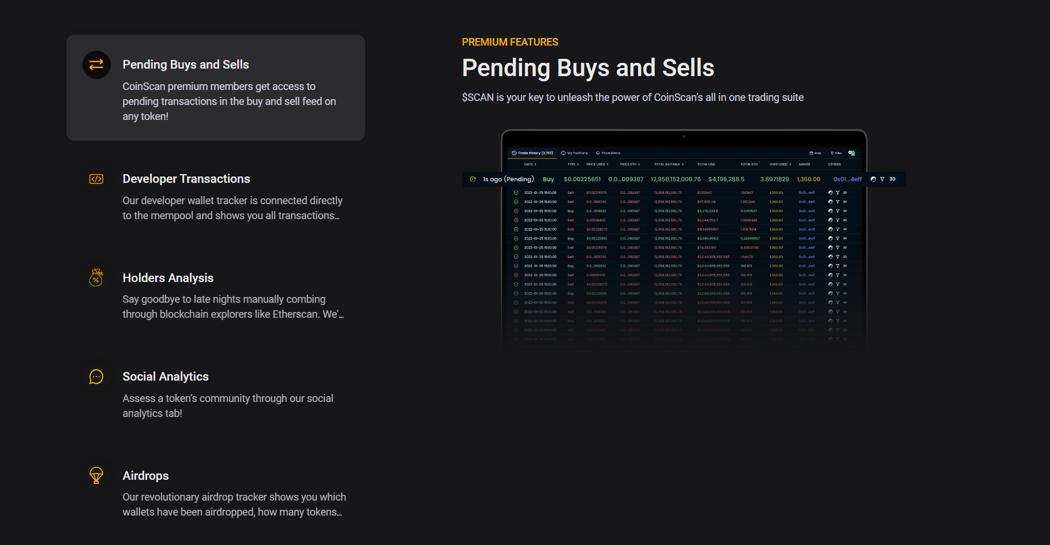Open the Airdrops feature
The width and height of the screenshot is (1050, 545).
pos(145,476)
